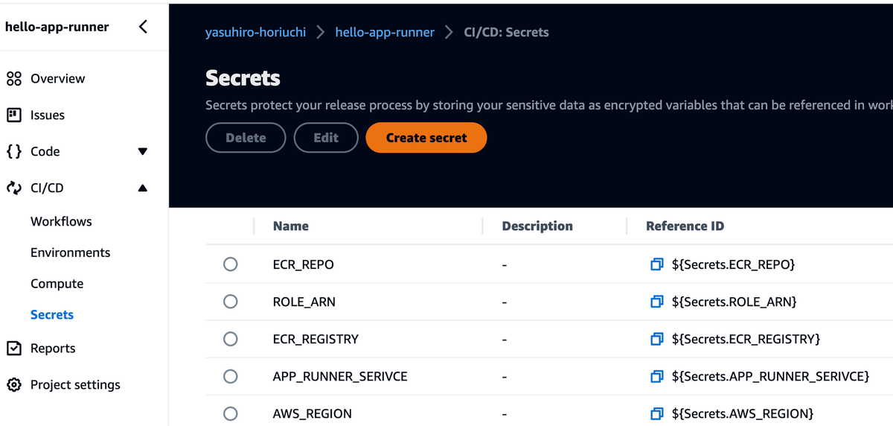Image resolution: width=893 pixels, height=426 pixels.
Task: Open the Reports page from sidebar
Action: [x=52, y=349]
